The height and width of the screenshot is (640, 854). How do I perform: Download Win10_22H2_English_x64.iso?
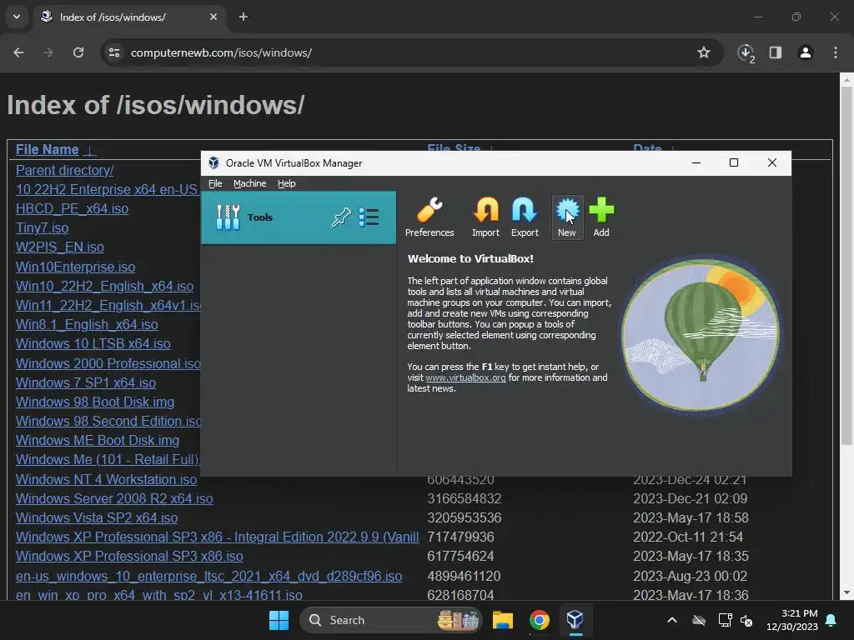pos(104,287)
